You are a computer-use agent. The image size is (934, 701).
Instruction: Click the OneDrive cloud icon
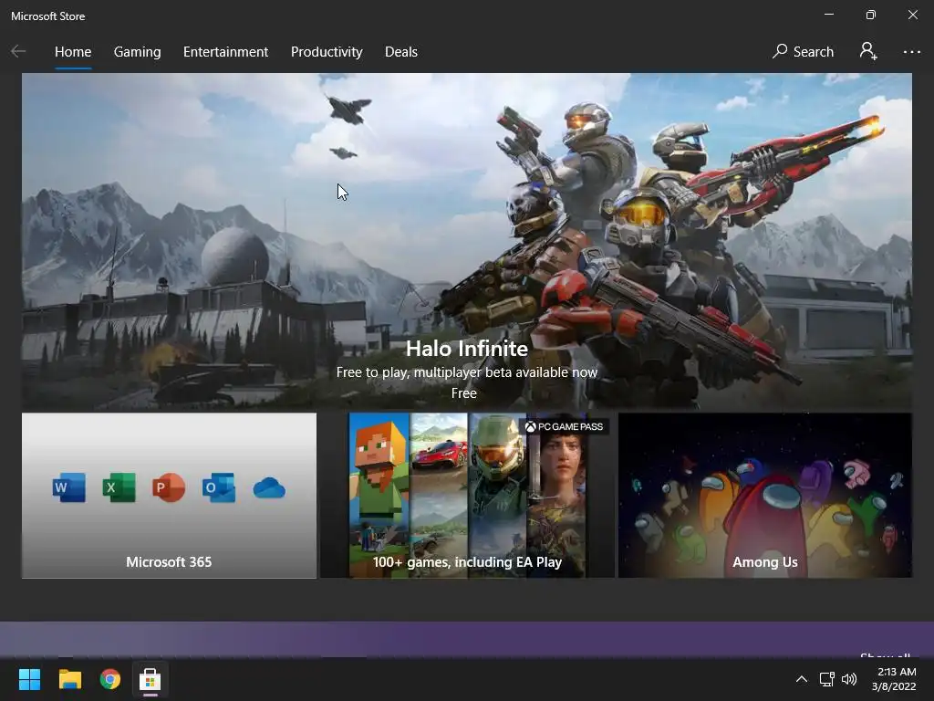(269, 488)
